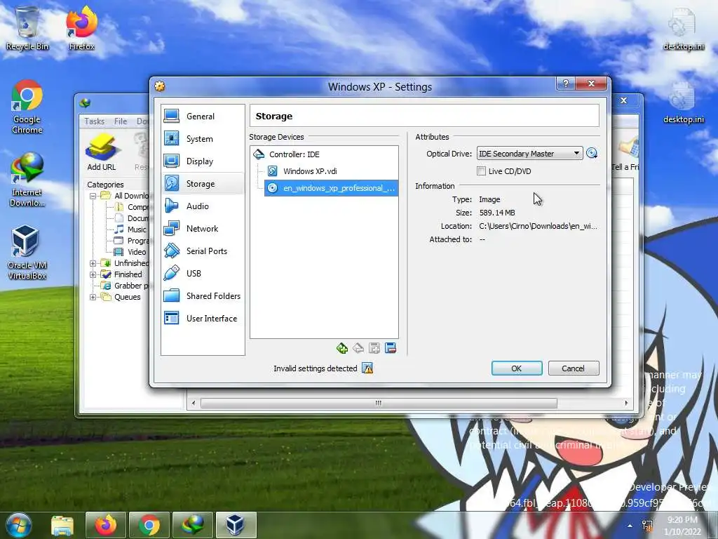This screenshot has height=539, width=718.
Task: Open General settings category
Action: point(203,117)
